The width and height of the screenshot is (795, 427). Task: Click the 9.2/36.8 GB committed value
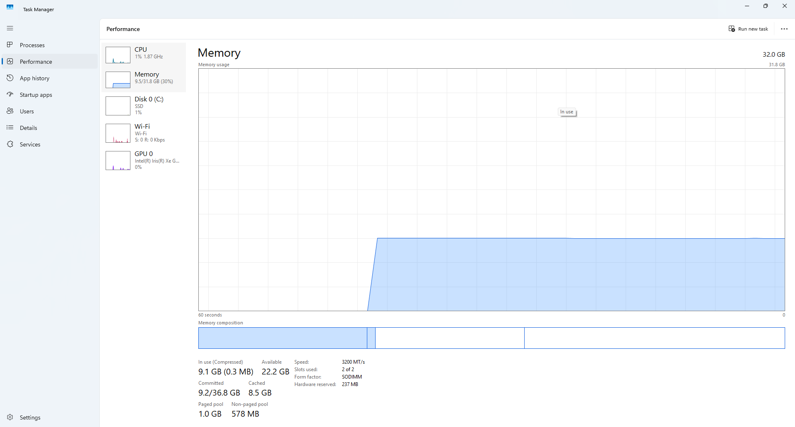(219, 393)
